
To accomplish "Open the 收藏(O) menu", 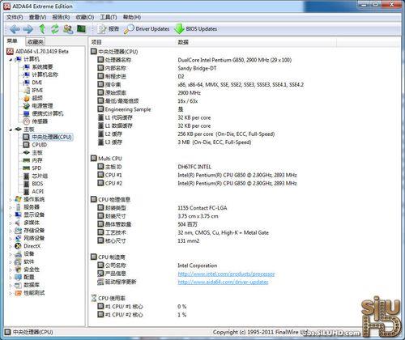I will [85, 17].
